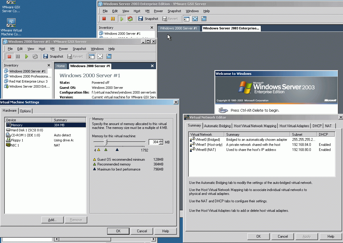Take a Snapshot in the Windows 2000 Server window

coord(53,56)
